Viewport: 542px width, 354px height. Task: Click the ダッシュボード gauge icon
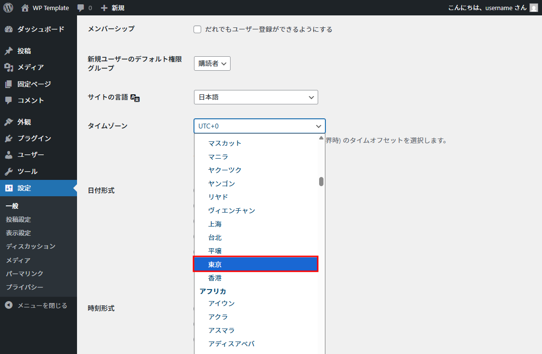[x=9, y=29]
